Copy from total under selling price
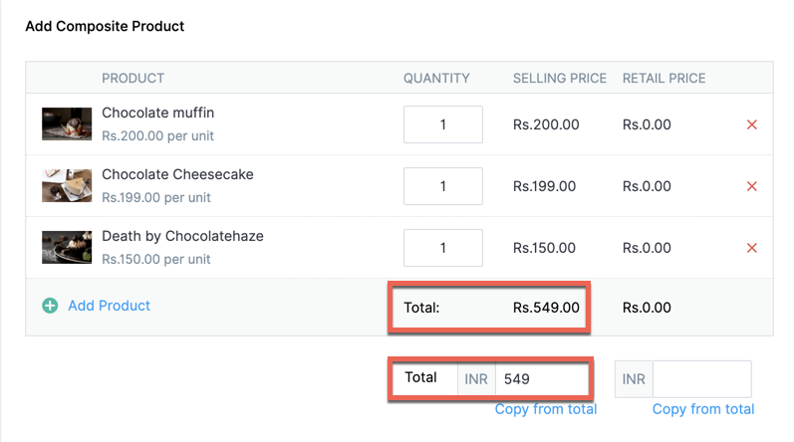794x442 pixels. click(545, 409)
